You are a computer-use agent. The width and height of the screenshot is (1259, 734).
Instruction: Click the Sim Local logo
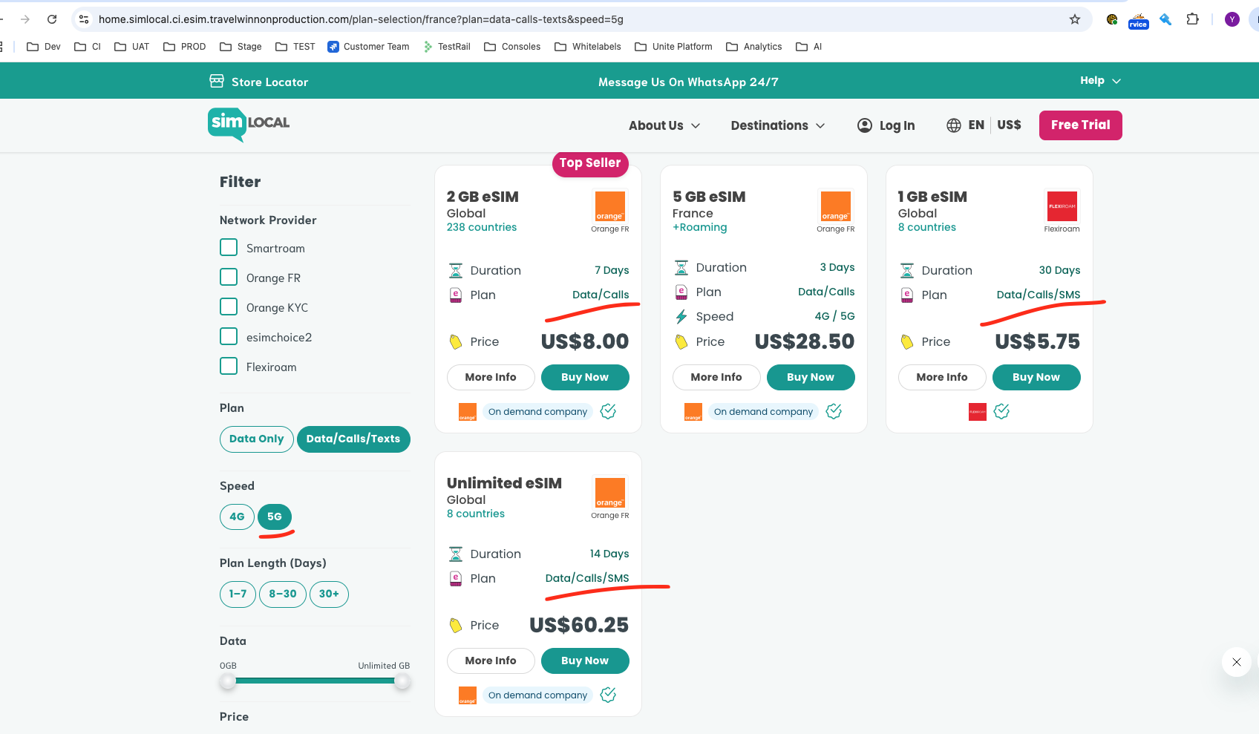(248, 124)
